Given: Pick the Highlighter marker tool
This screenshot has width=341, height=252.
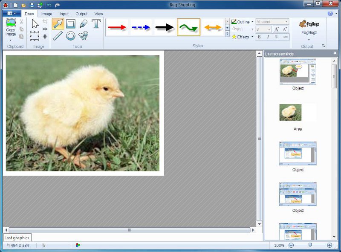Looking at the screenshot, I should point(84,24).
